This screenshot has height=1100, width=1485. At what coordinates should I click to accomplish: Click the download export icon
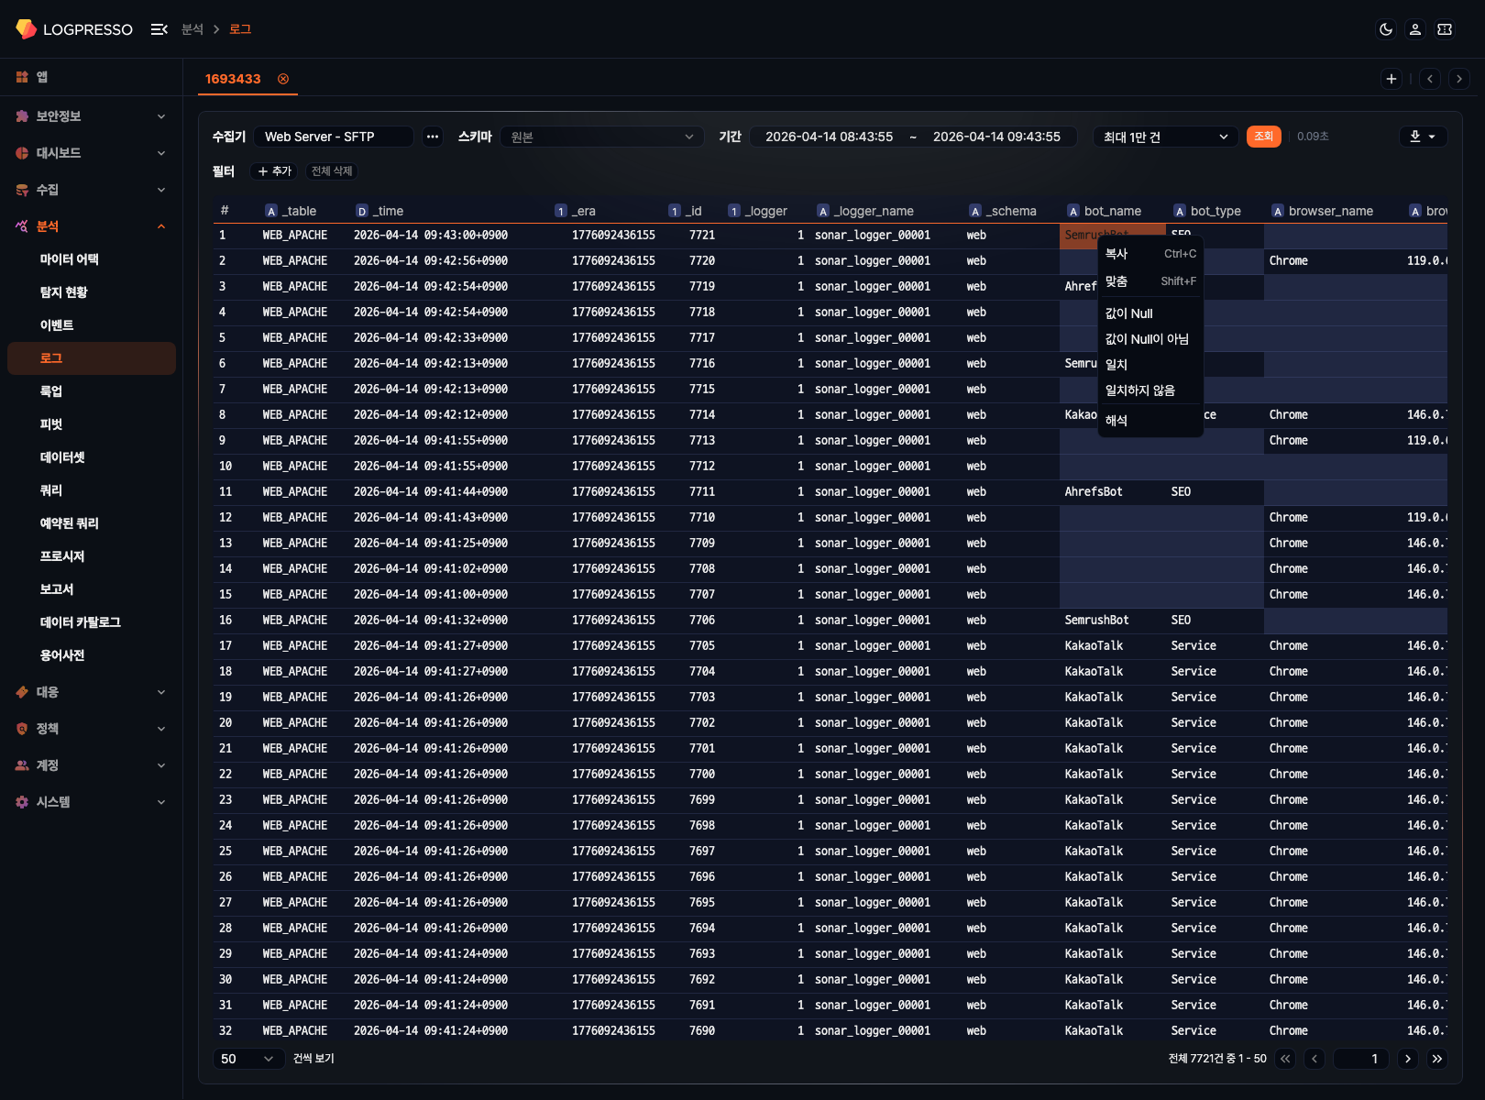click(x=1423, y=137)
